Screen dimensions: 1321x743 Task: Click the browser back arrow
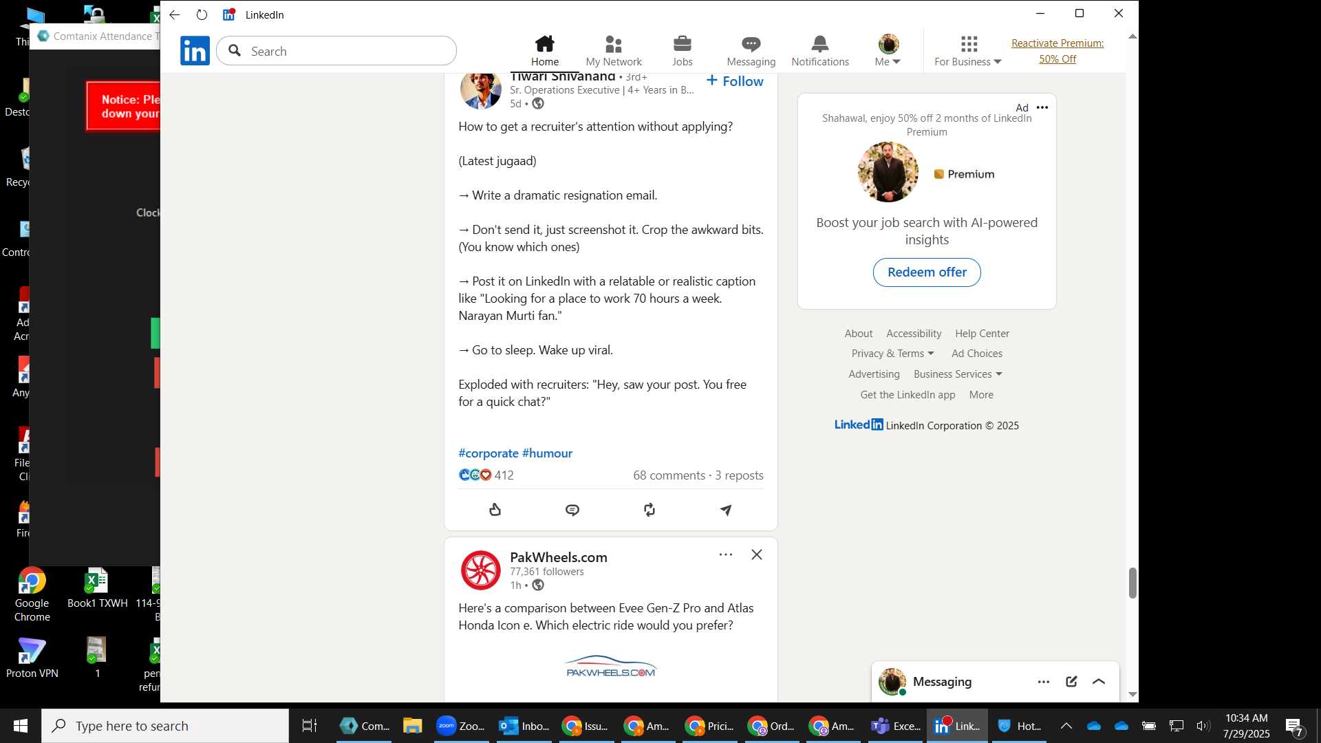175,14
